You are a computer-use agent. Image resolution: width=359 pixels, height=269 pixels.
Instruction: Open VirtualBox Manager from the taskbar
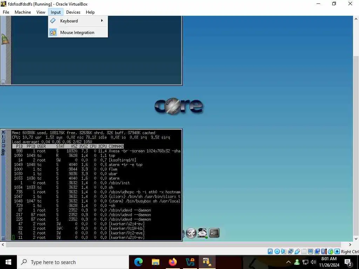(x=190, y=262)
